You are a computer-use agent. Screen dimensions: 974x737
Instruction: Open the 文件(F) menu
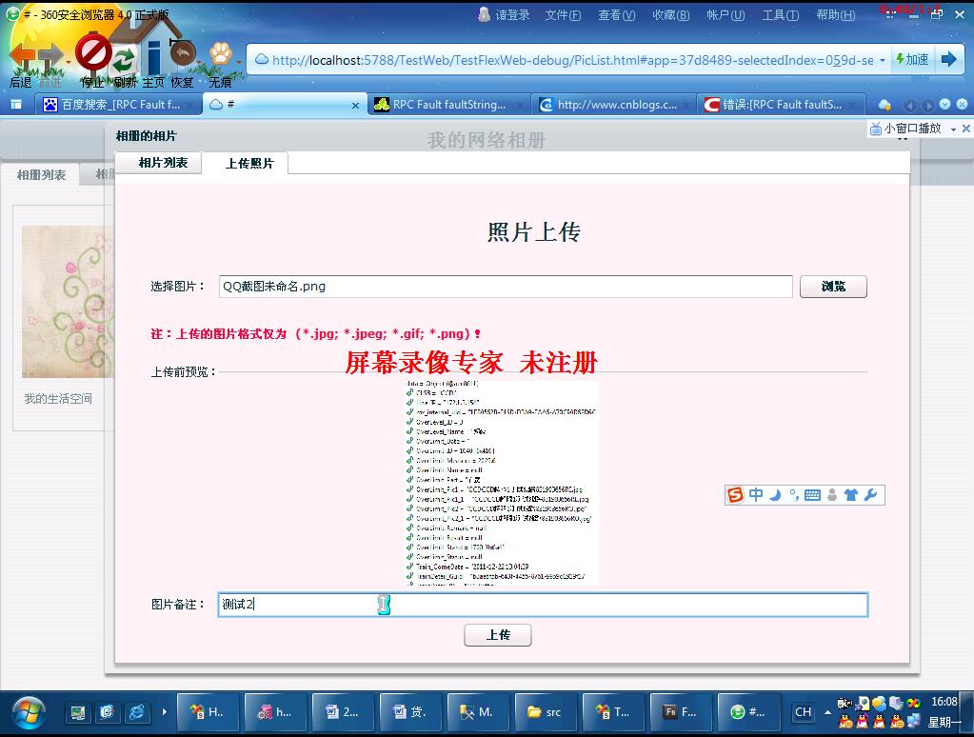pos(563,15)
